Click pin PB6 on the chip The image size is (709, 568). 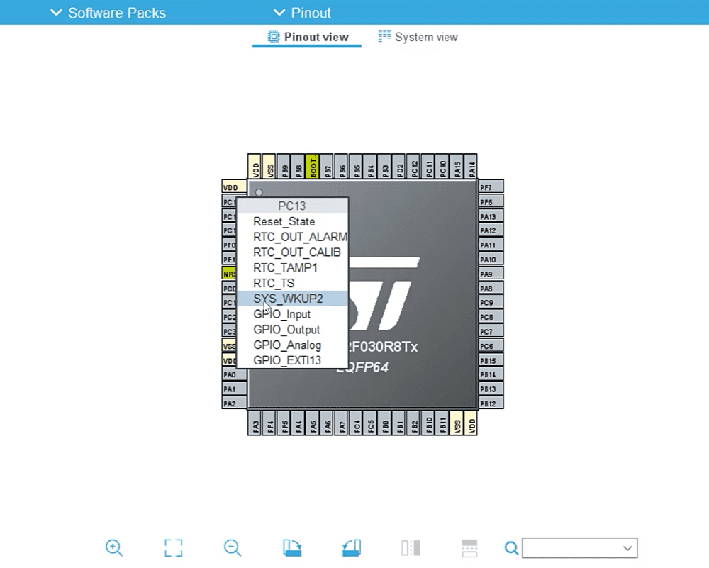coord(342,167)
